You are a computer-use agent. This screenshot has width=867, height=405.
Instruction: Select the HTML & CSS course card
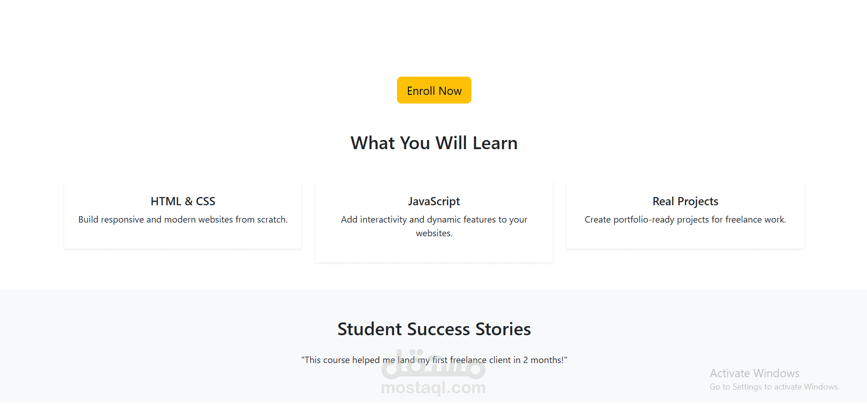pyautogui.click(x=183, y=213)
